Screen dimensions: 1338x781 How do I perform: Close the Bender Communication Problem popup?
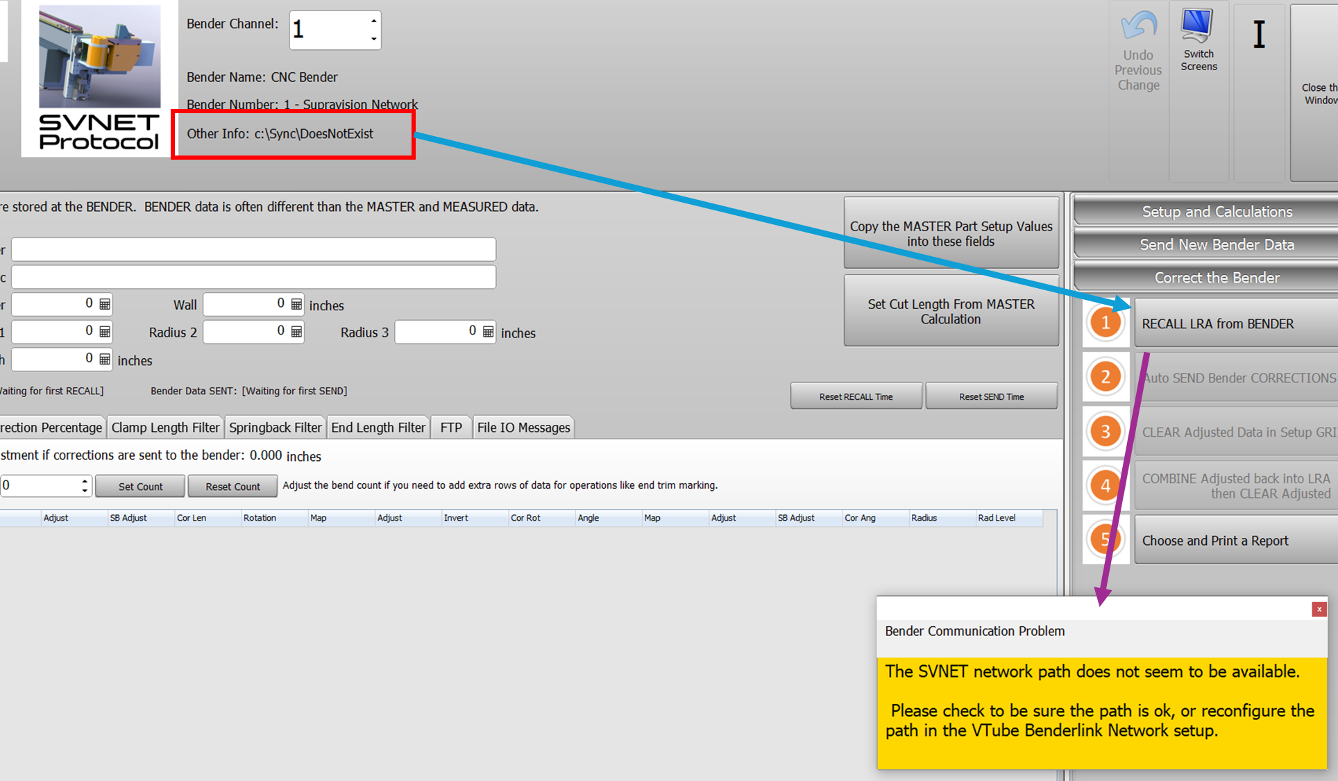(1319, 609)
